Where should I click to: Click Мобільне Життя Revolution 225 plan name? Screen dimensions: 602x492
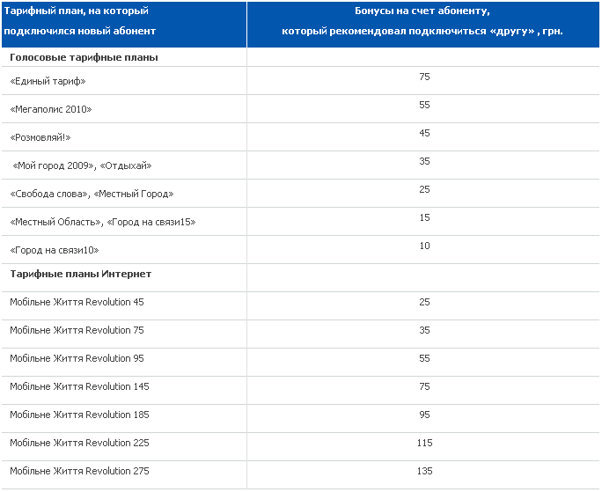click(79, 443)
